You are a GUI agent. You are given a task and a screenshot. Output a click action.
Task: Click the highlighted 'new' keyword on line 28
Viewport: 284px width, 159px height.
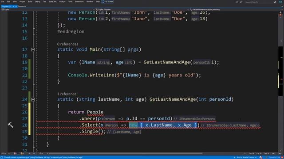pos(133,125)
